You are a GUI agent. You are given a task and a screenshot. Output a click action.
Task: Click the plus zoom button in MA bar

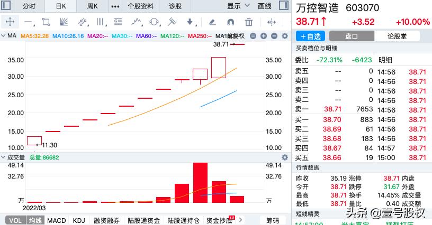264,36
